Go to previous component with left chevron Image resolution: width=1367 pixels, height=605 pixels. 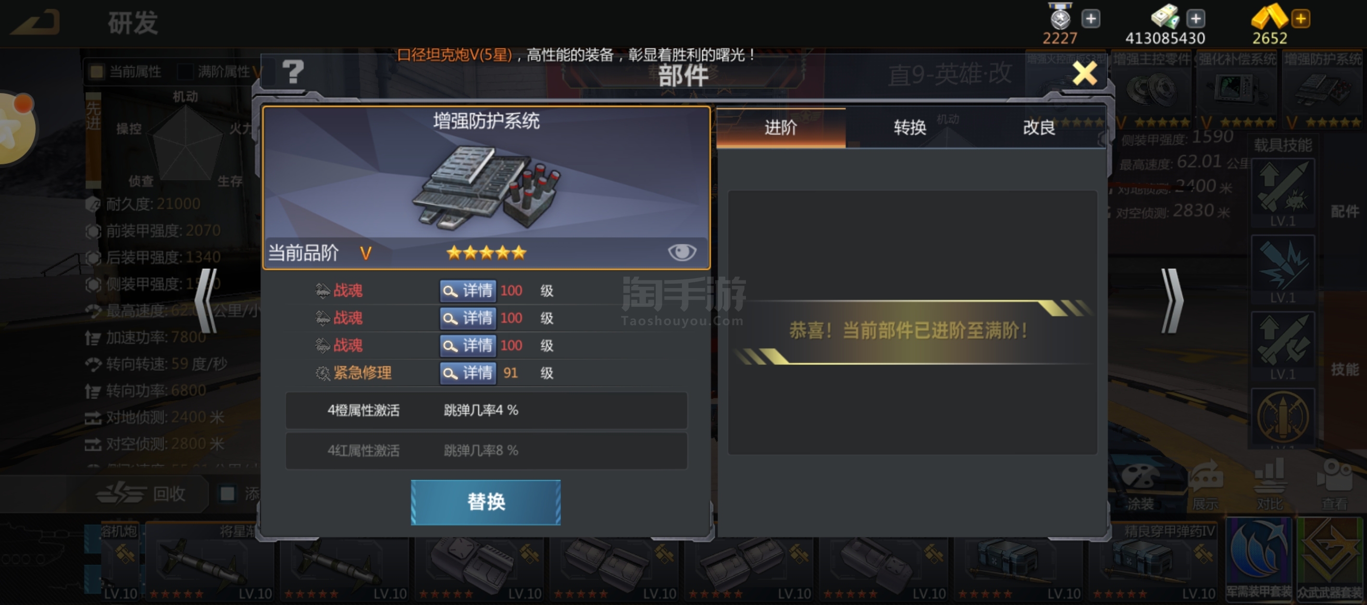coord(206,301)
